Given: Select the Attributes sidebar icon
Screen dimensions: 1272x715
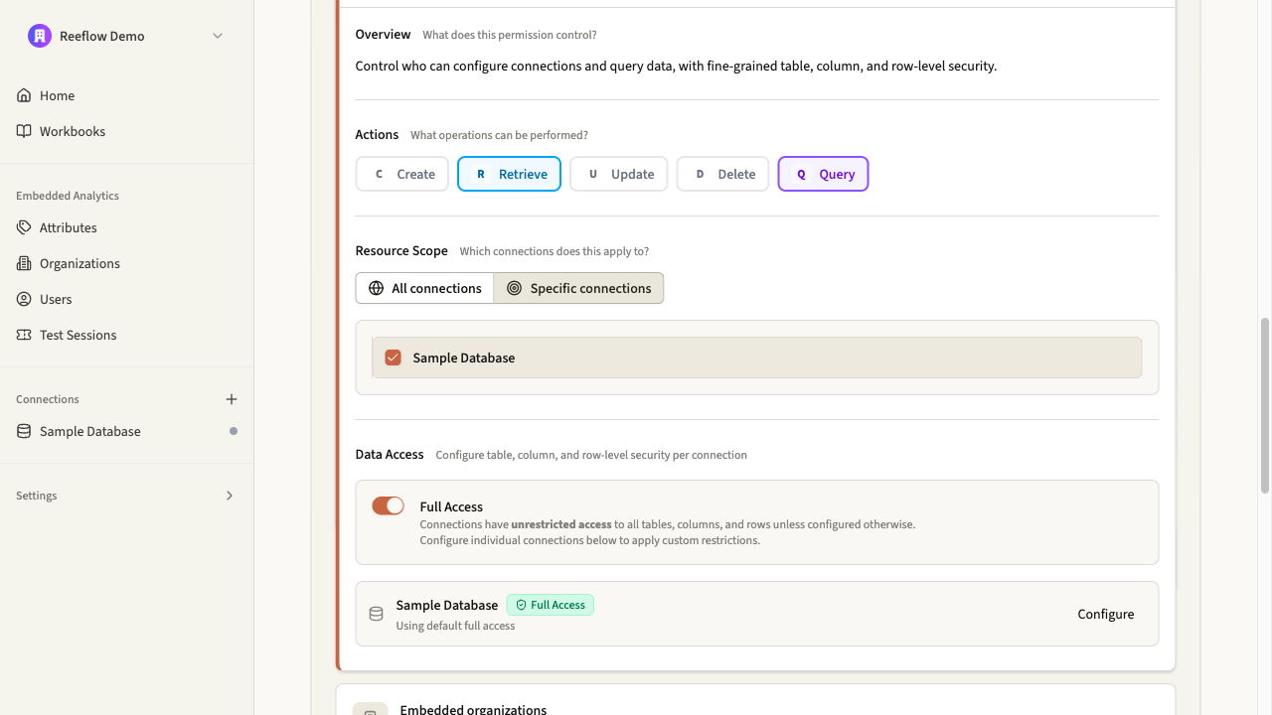Looking at the screenshot, I should [x=23, y=227].
